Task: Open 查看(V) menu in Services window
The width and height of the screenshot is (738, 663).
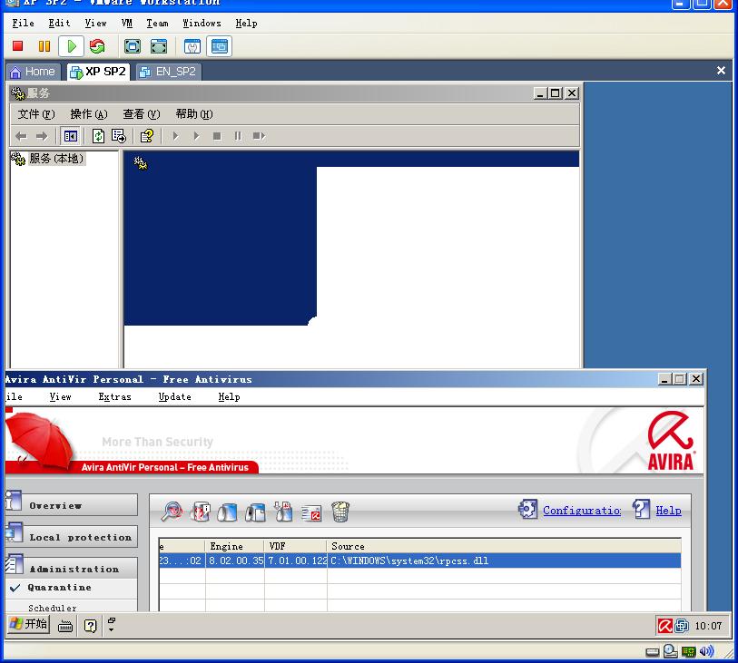Action: 142,114
